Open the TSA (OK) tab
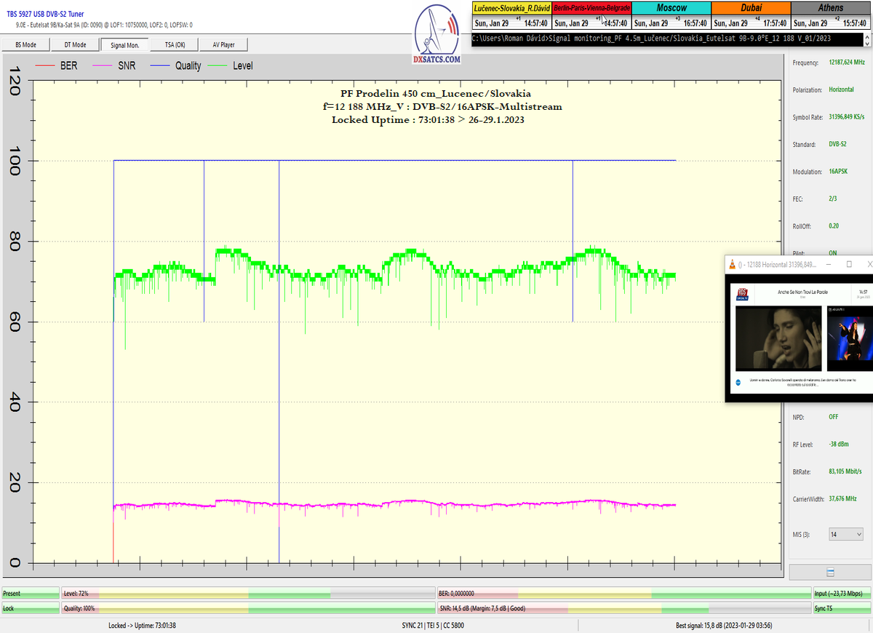The width and height of the screenshot is (873, 633). pyautogui.click(x=173, y=44)
